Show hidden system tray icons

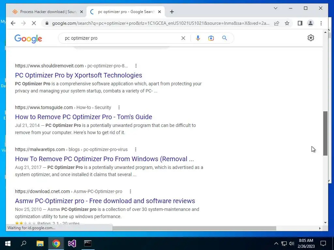pos(276,243)
